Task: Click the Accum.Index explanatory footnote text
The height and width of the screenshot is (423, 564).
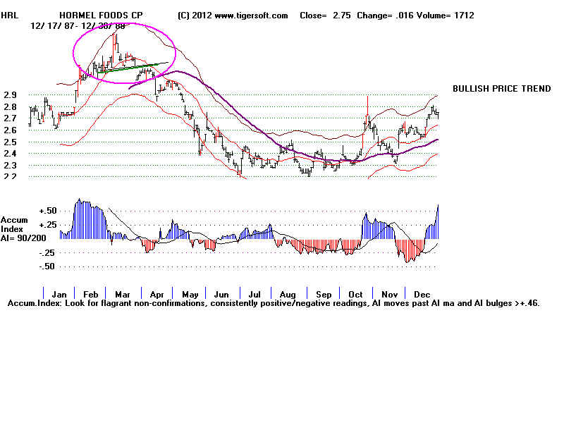Action: tap(274, 303)
